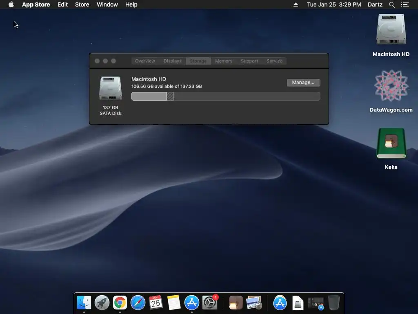
Task: Open the Window menu
Action: tap(107, 4)
